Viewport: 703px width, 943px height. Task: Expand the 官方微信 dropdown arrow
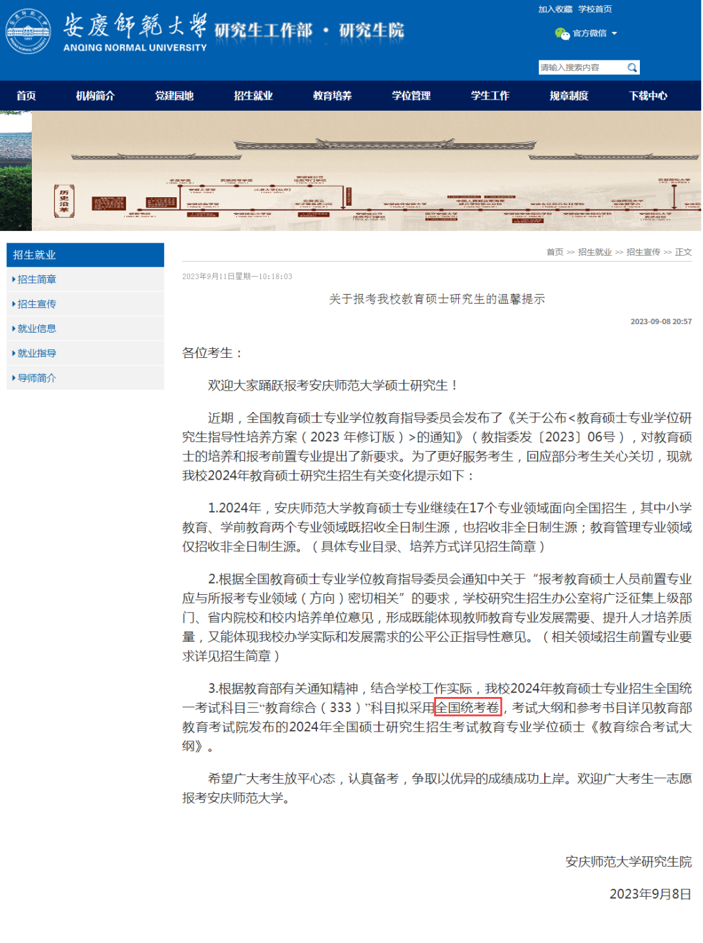pos(614,33)
